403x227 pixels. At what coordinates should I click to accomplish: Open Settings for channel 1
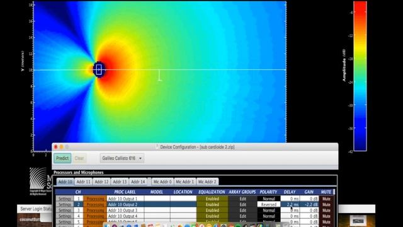[64, 199]
